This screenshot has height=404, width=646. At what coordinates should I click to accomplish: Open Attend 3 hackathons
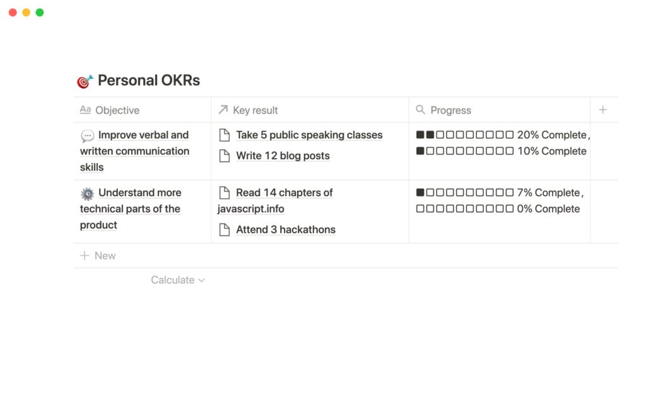[x=285, y=229]
